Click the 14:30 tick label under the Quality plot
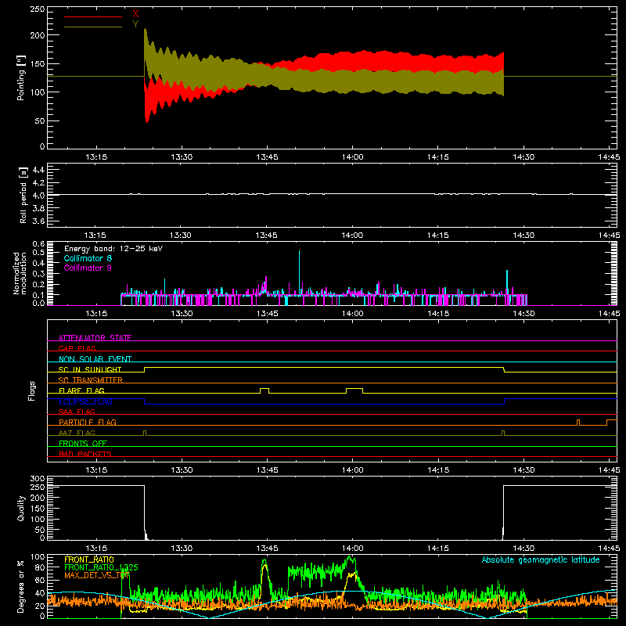 (523, 549)
